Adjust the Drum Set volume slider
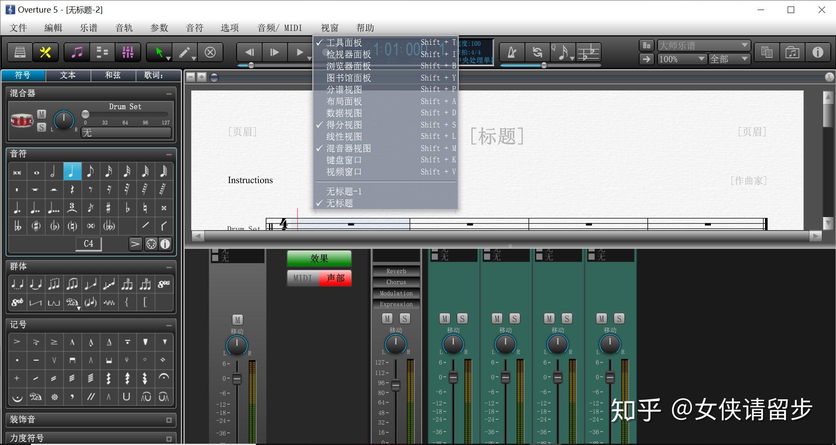 point(86,114)
